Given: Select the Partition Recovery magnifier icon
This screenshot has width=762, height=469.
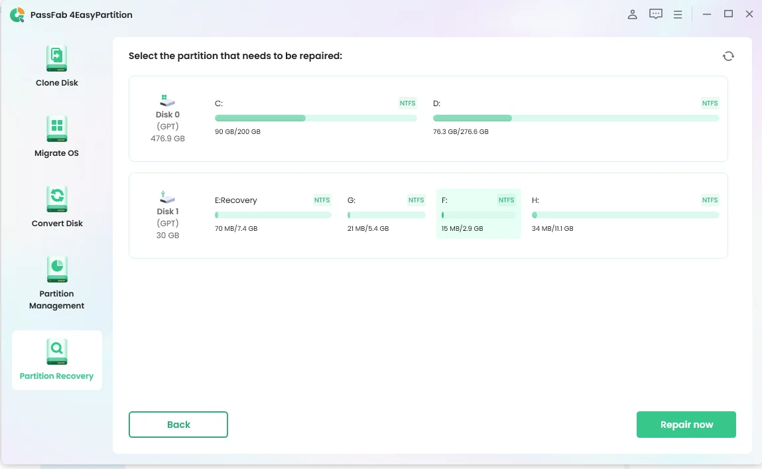Looking at the screenshot, I should (56, 351).
